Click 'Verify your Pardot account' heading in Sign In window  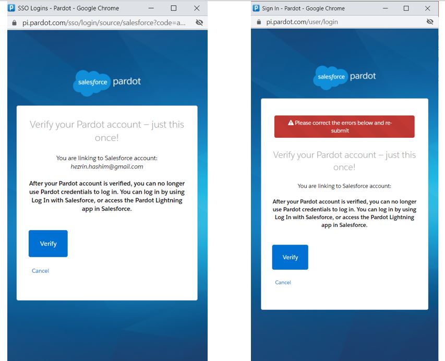coord(344,161)
